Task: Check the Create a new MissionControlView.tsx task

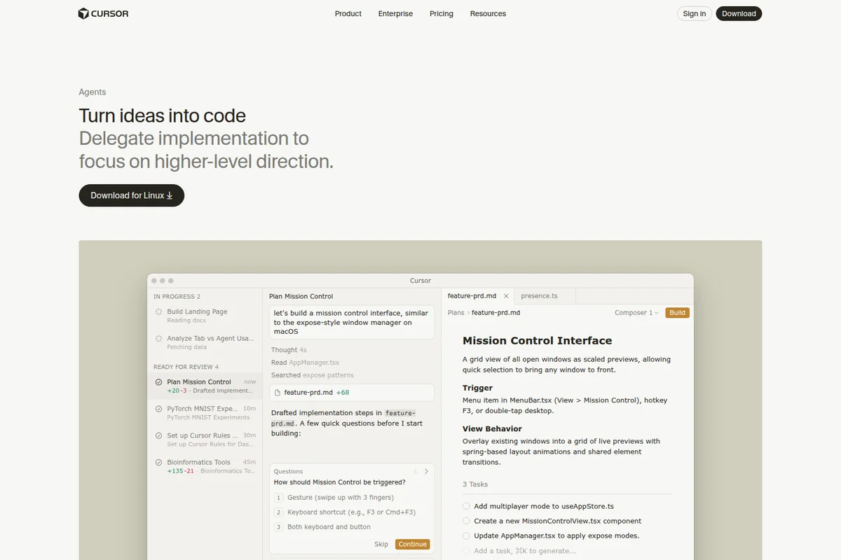Action: 466,521
